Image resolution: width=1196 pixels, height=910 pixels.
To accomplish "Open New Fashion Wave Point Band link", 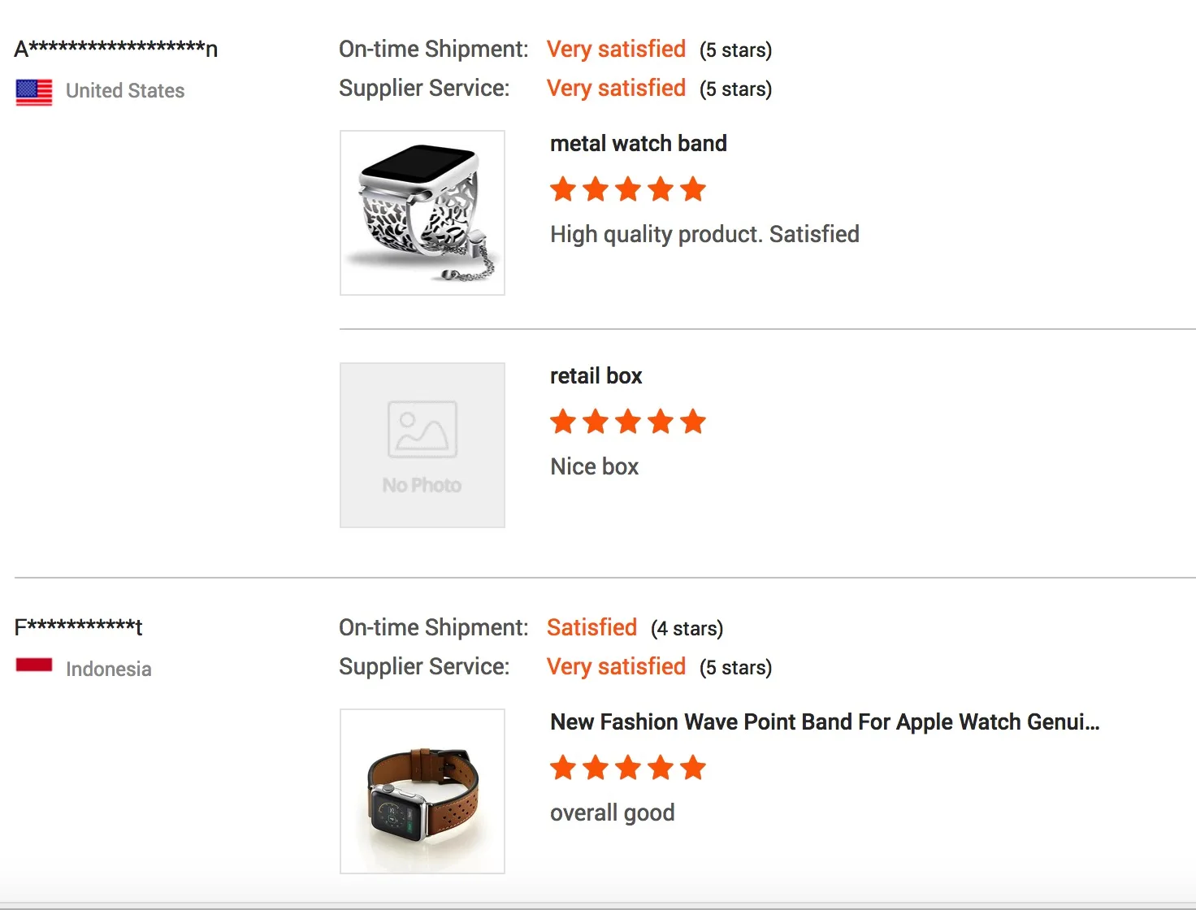I will point(824,722).
